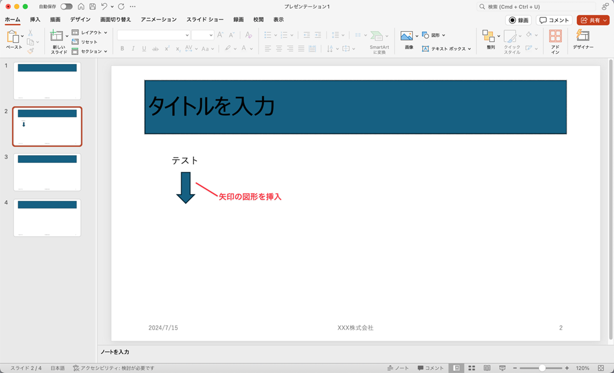Screen dimensions: 614x373
Task: Click the クイックスタイル icon
Action: pos(510,36)
